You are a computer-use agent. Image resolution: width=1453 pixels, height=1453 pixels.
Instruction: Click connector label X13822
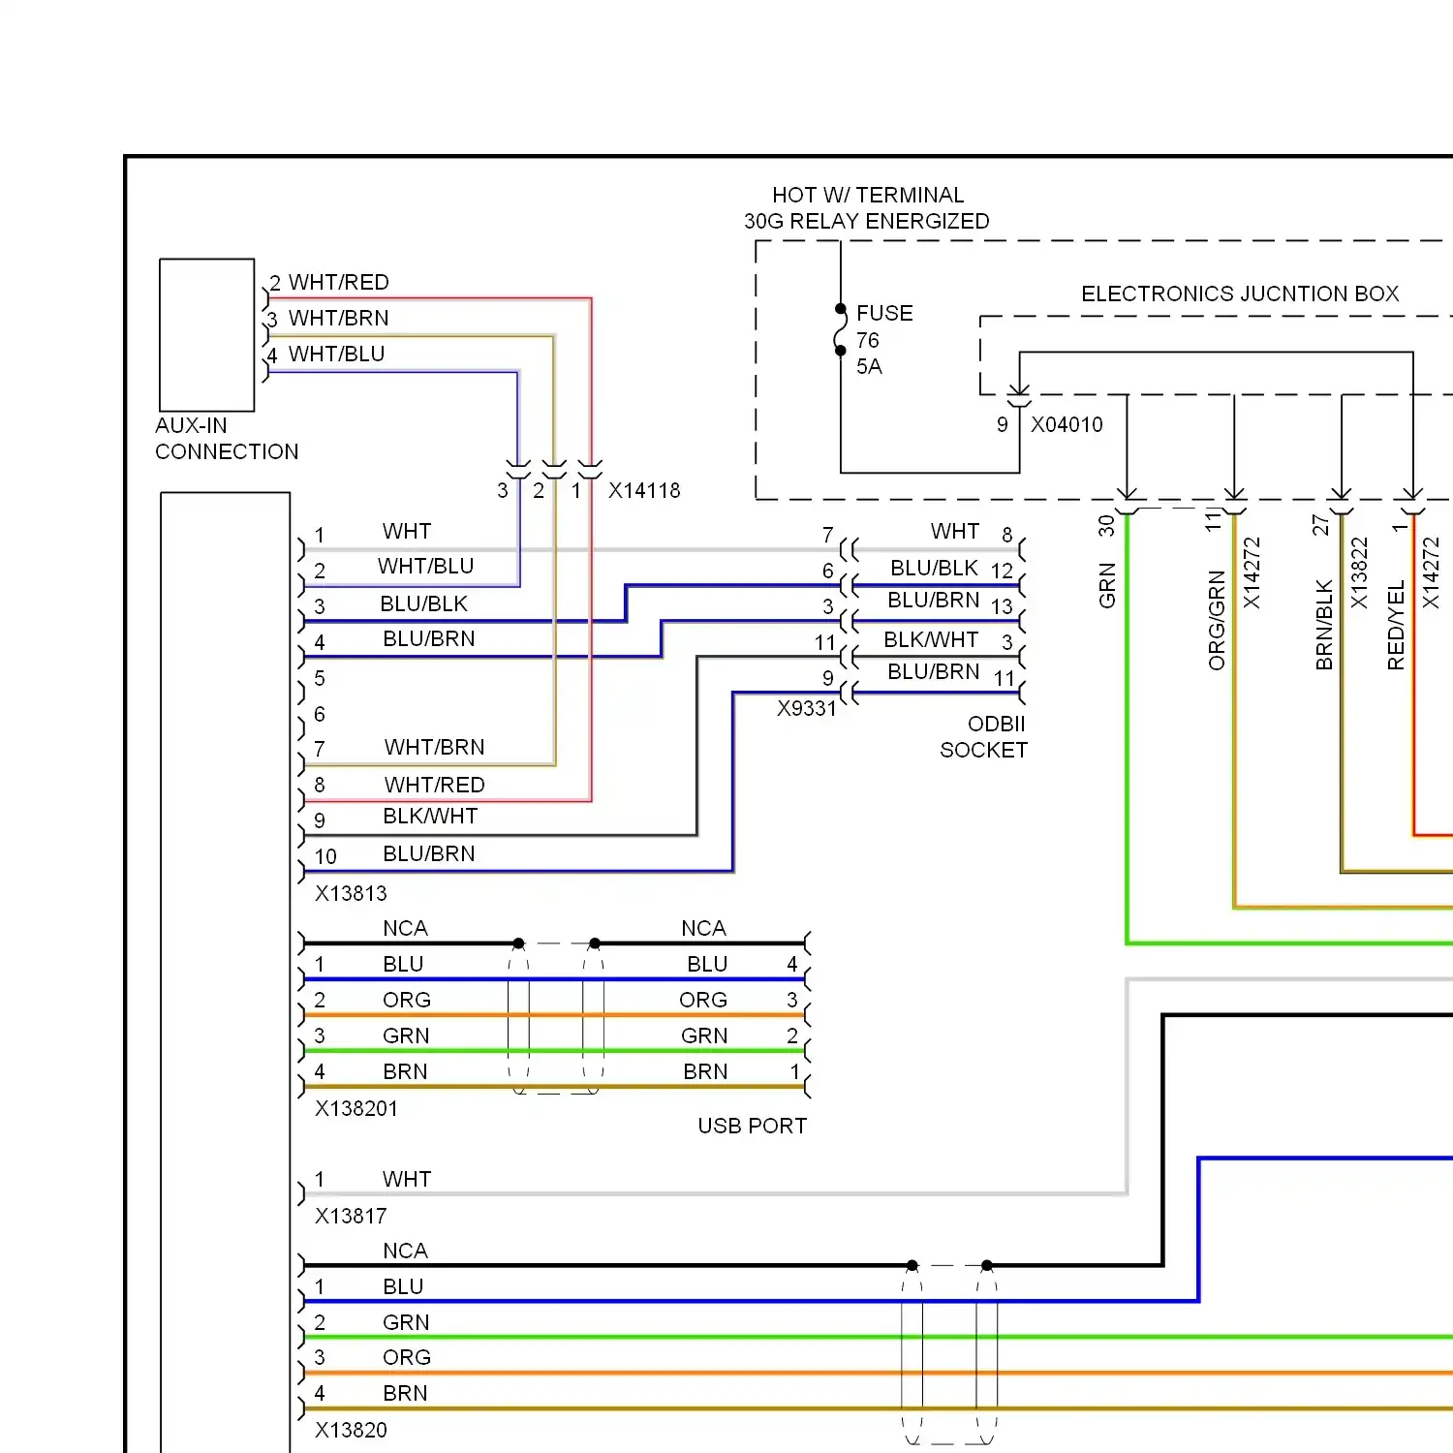1359,572
